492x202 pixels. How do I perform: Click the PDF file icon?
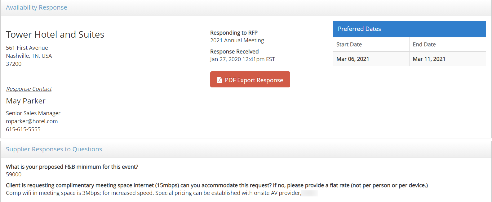(219, 80)
